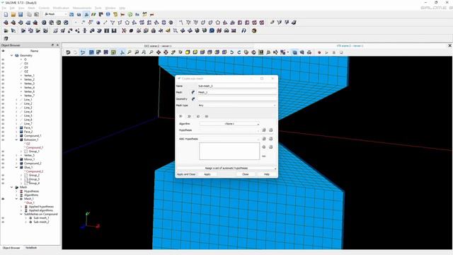Toggle visibility eye for Mesh_1
Viewport: 453px width, 255px height.
(x=3, y=199)
